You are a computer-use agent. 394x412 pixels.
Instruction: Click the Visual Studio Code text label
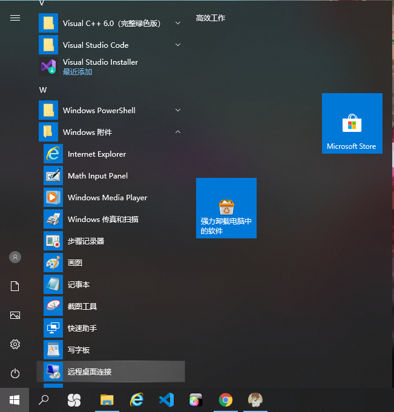tap(96, 45)
